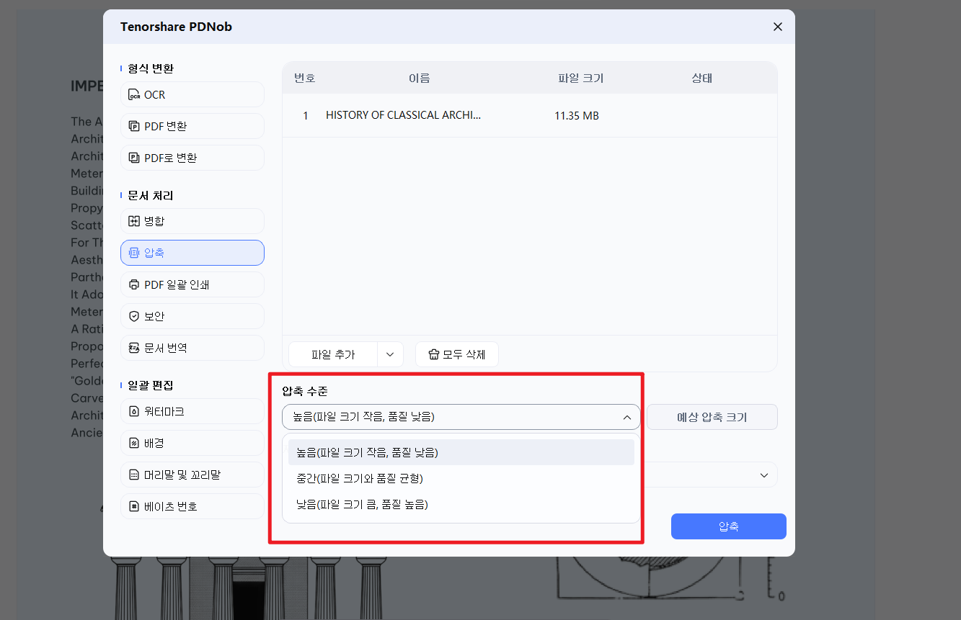Click the 모두 삭제 delete all button

click(x=457, y=354)
